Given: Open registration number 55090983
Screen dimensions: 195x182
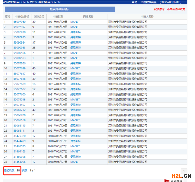Looking at the screenshot, I should point(19,48).
